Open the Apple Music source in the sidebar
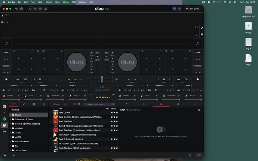The image size is (258, 161). pos(4,125)
